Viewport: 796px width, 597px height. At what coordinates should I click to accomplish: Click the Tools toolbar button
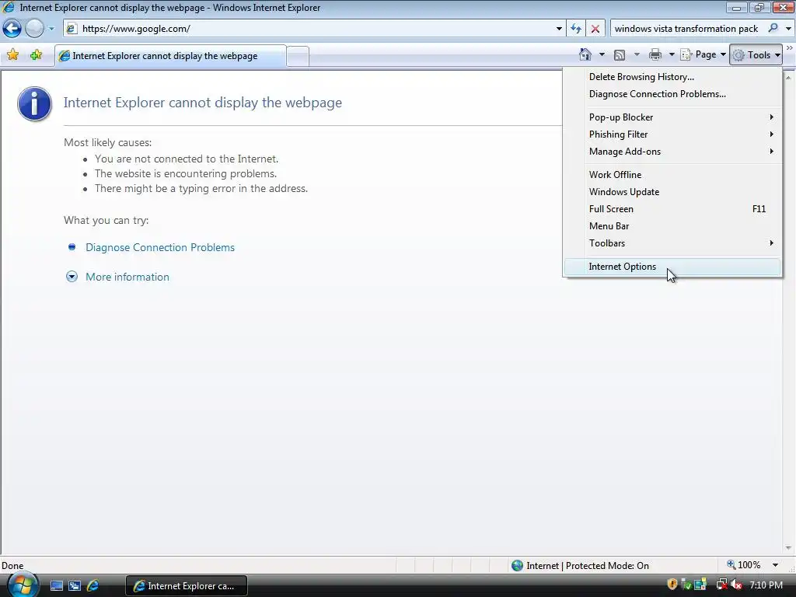(x=756, y=55)
